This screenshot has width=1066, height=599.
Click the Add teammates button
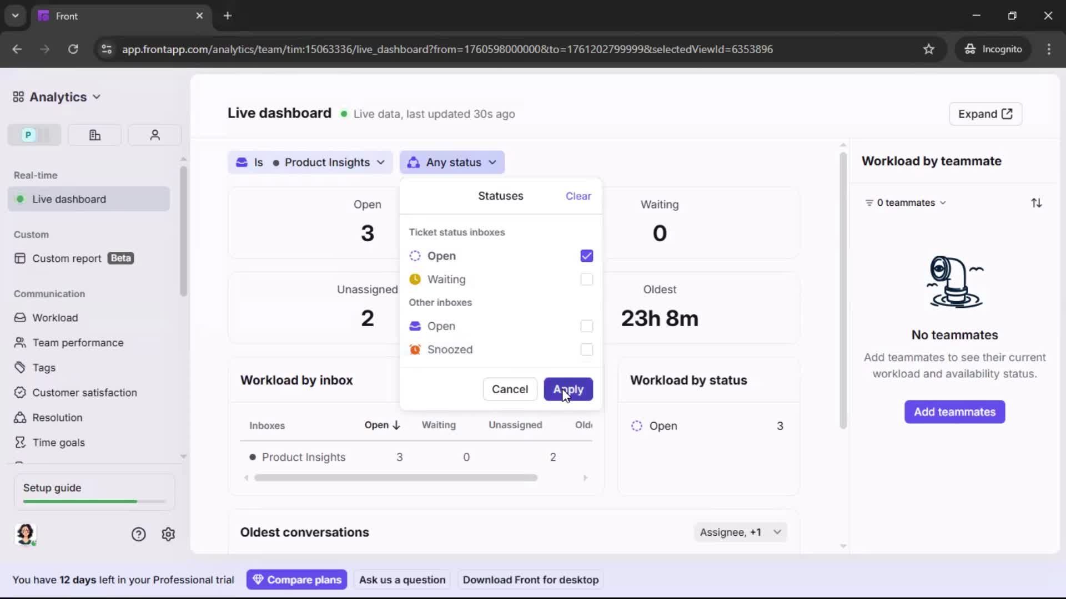coord(954,412)
